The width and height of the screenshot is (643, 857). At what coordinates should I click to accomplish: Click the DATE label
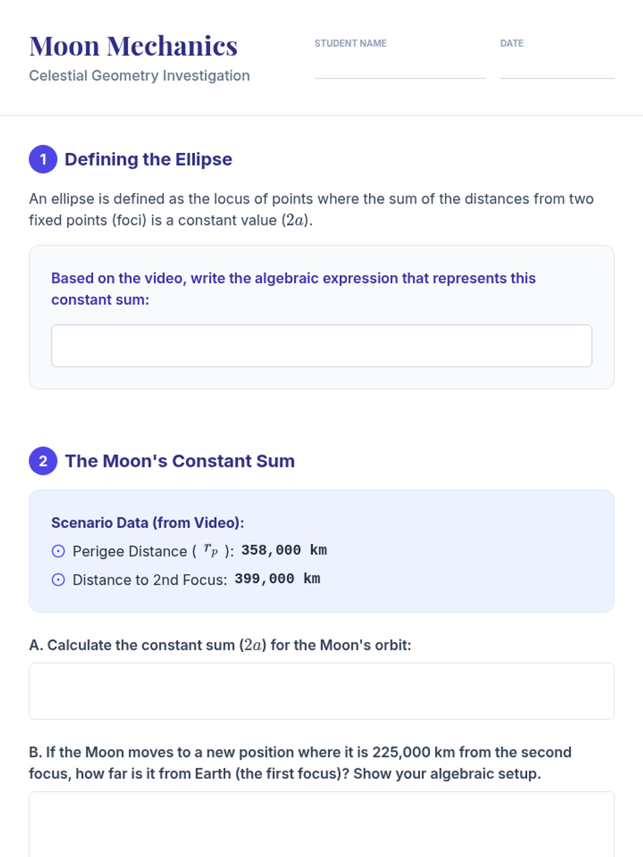[x=512, y=43]
